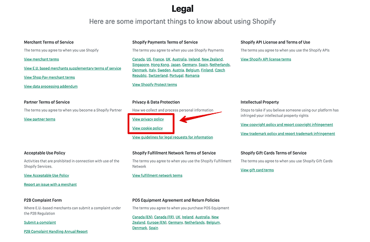Click View Shop Pay merchant terms
Viewport: 370px width, 242px height.
click(50, 77)
